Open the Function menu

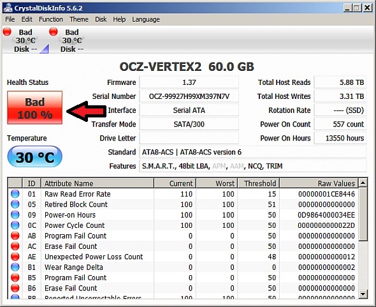(x=51, y=19)
